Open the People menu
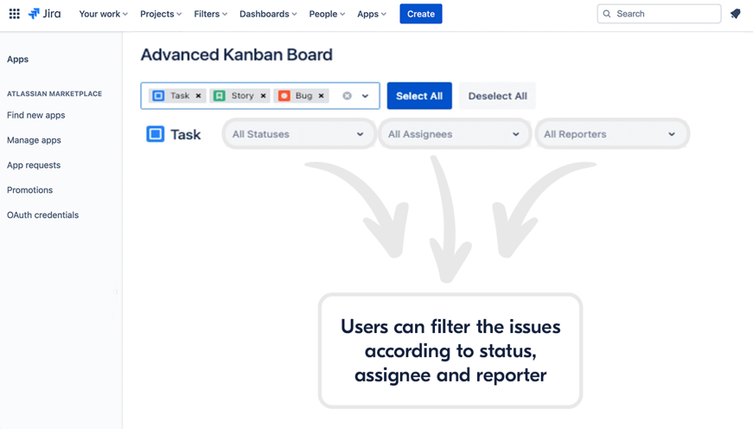This screenshot has height=429, width=753. (x=327, y=14)
